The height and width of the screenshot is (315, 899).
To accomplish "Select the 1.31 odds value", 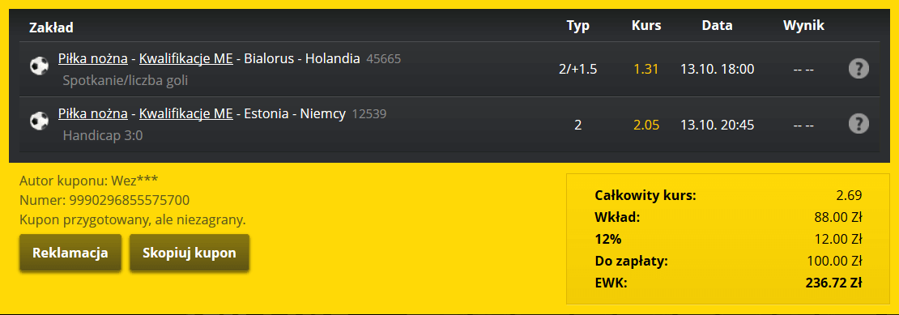I will pos(646,70).
